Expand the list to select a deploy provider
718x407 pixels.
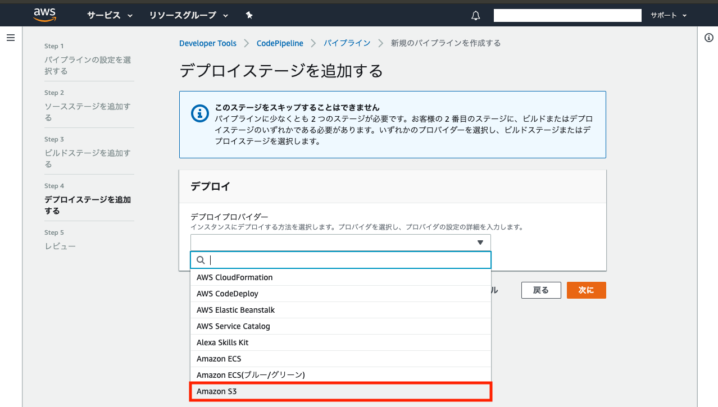[x=340, y=242]
